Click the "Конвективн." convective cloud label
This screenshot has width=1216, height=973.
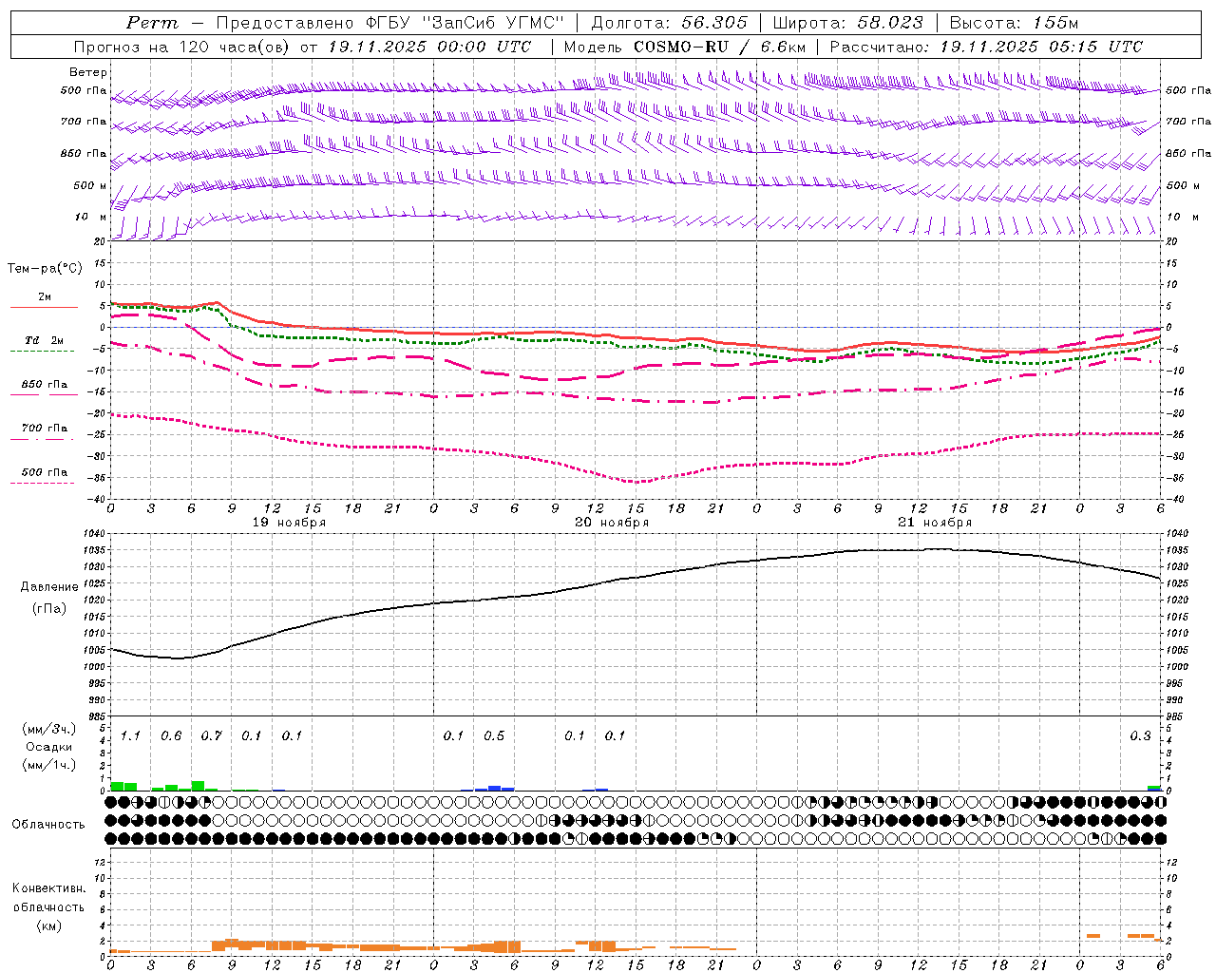(x=48, y=888)
